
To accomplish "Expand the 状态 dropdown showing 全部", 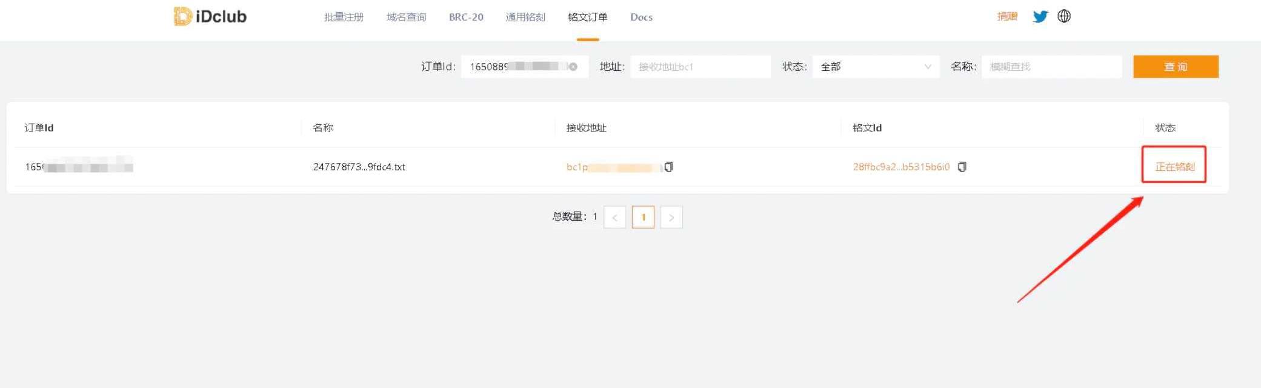I will [876, 67].
